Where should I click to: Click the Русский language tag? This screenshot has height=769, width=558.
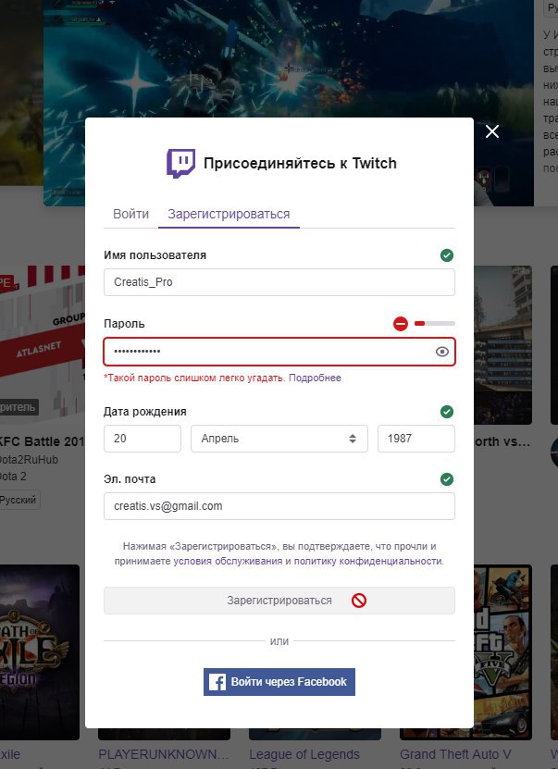click(19, 500)
